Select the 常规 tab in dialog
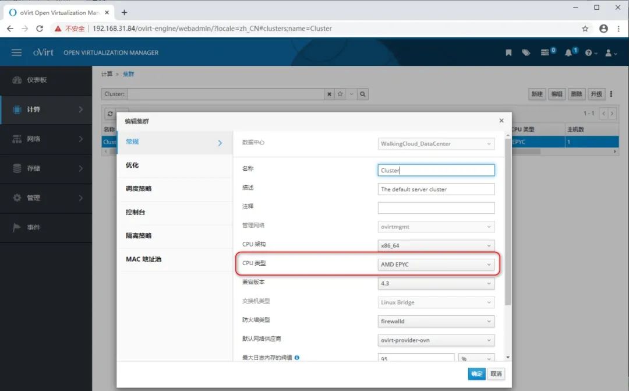The image size is (629, 391). (175, 142)
